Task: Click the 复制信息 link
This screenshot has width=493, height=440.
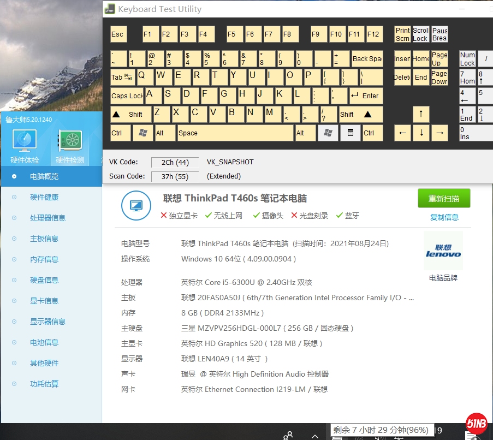Action: (444, 217)
